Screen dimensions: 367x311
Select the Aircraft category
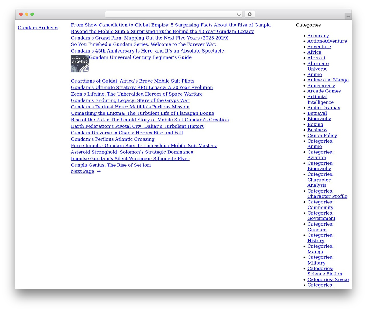[x=316, y=58]
